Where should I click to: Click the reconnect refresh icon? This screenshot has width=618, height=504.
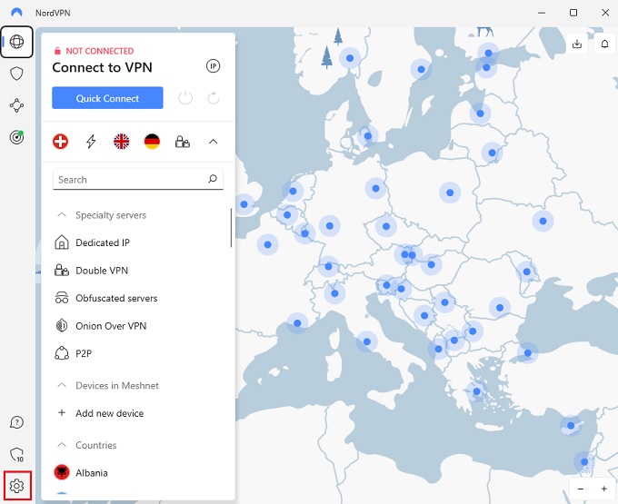tap(214, 98)
